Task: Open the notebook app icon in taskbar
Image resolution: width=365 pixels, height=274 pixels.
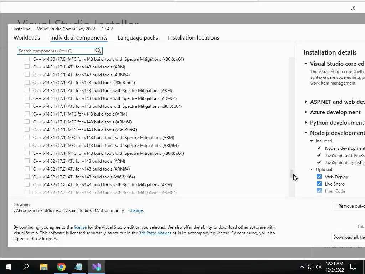Action: pos(79,267)
